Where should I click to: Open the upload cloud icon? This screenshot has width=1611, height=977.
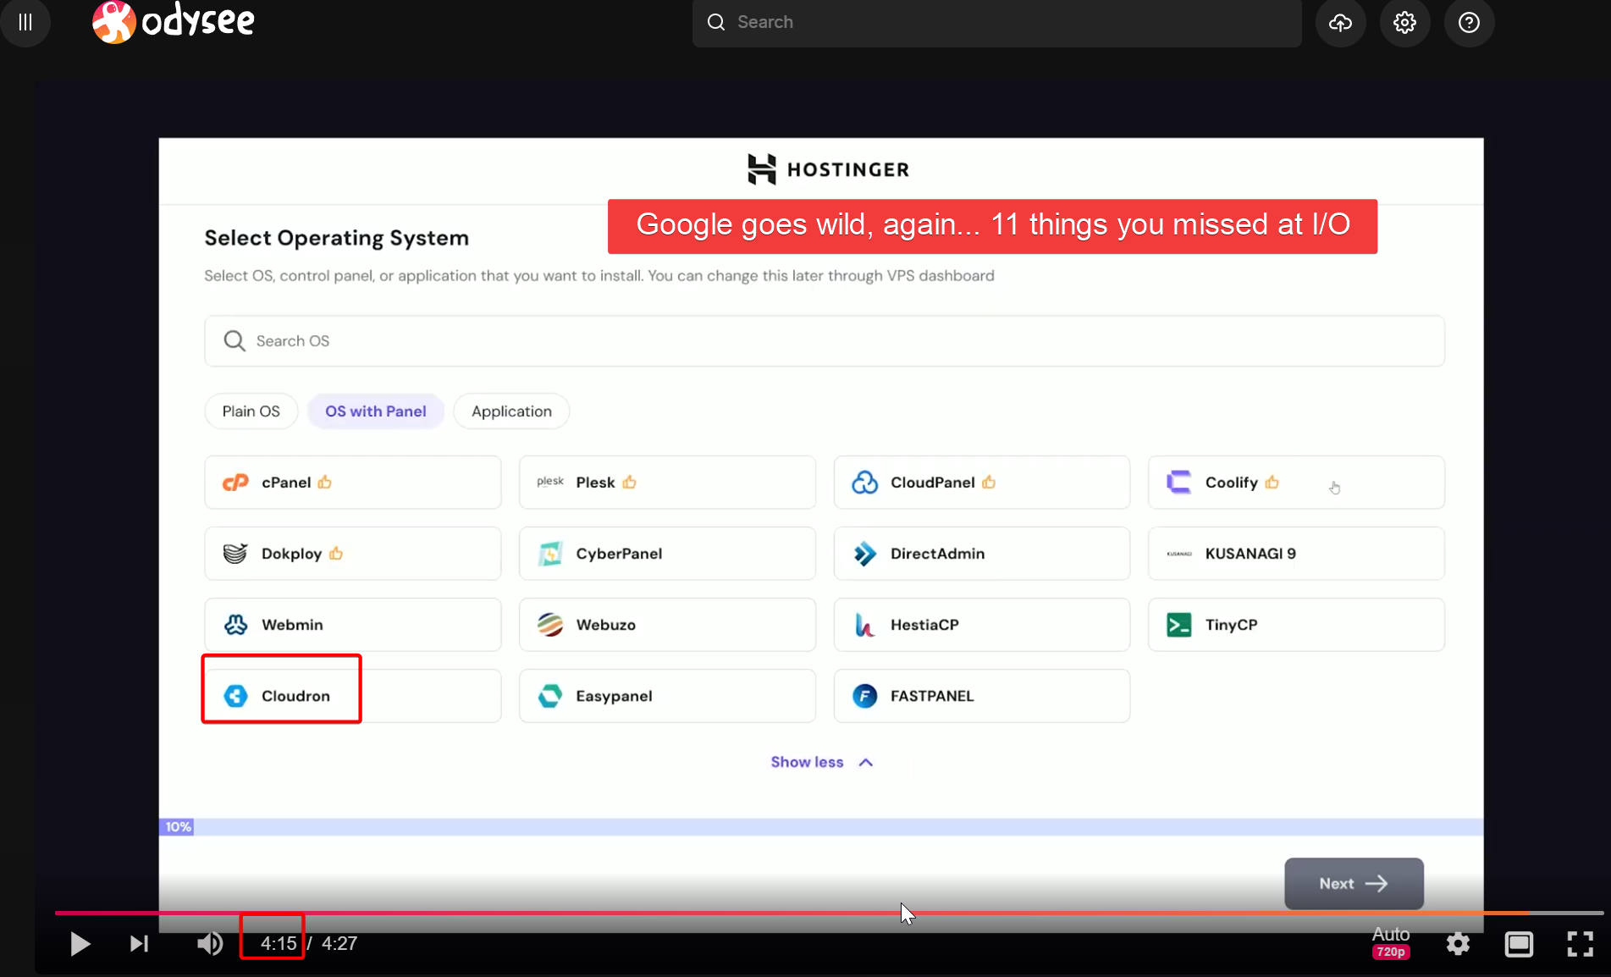pos(1340,22)
